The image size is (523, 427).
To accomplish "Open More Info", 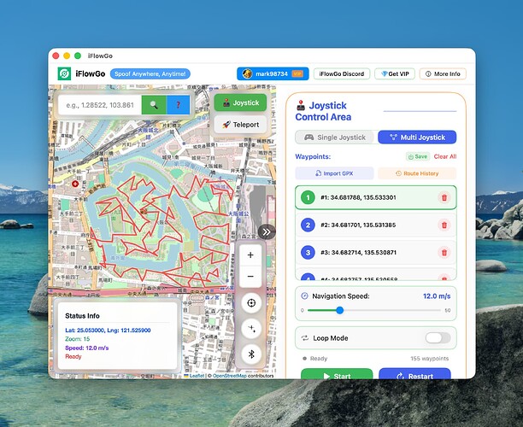I will tap(443, 73).
